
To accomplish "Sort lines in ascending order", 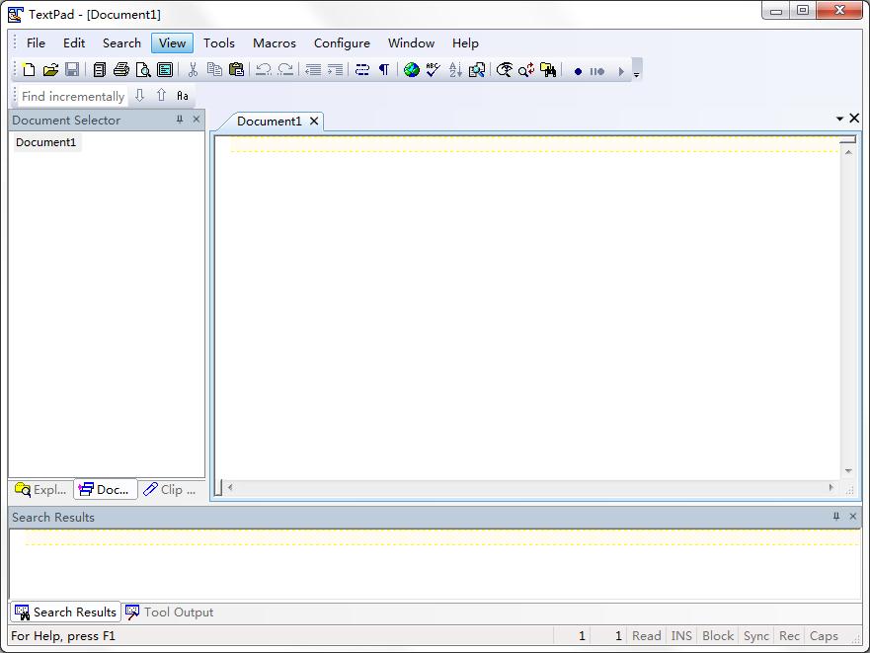I will (454, 69).
